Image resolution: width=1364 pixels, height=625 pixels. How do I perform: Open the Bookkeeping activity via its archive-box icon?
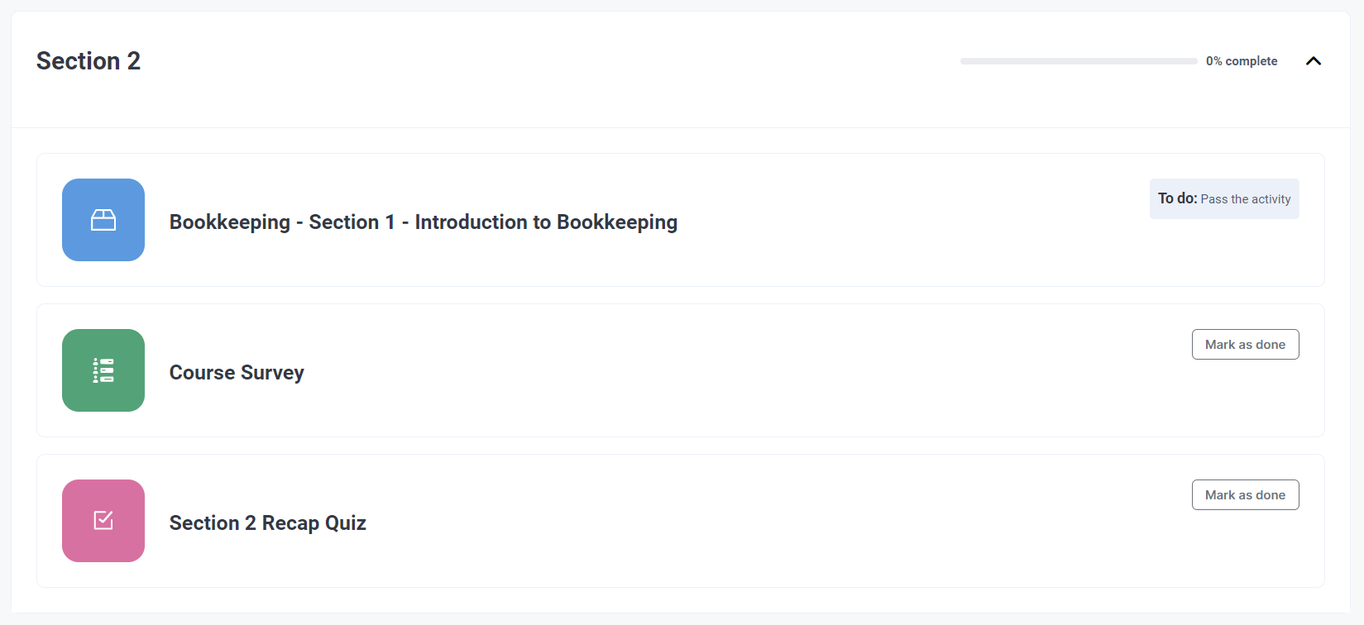[x=103, y=220]
